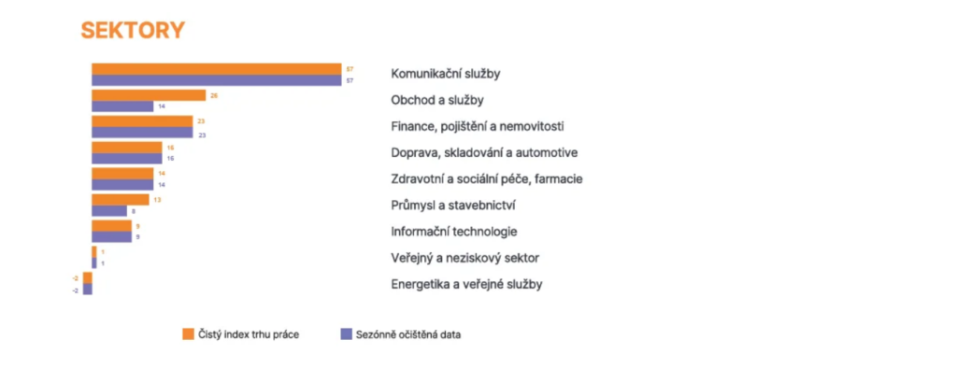Viewport: 957px width, 383px height.
Task: Select the orange Informační technologie bar
Action: [x=112, y=226]
